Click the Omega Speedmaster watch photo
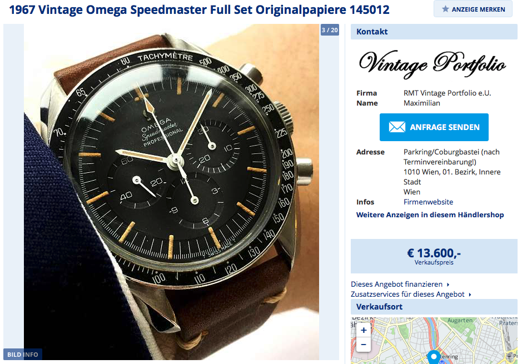 [171, 192]
